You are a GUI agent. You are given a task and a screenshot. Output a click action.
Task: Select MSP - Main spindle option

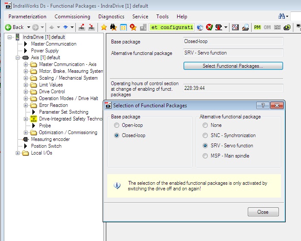coord(205,156)
